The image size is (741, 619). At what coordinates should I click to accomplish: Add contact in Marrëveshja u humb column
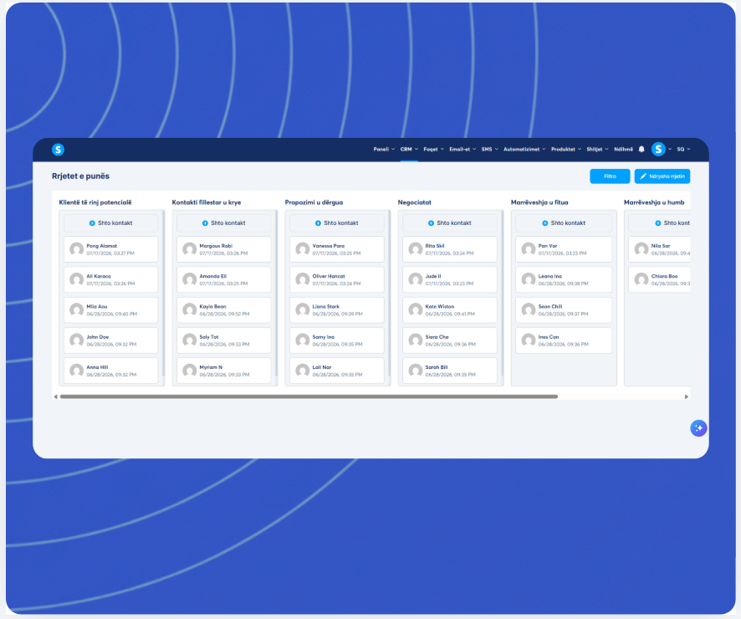(x=659, y=223)
